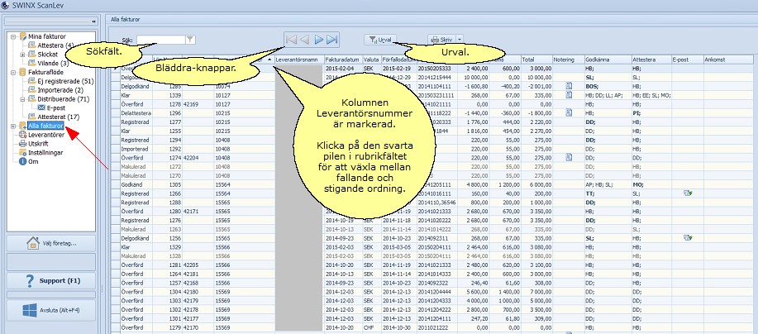This screenshot has width=758, height=334.
Task: Click the e-mail icon in the 1266 row
Action: pos(688,193)
